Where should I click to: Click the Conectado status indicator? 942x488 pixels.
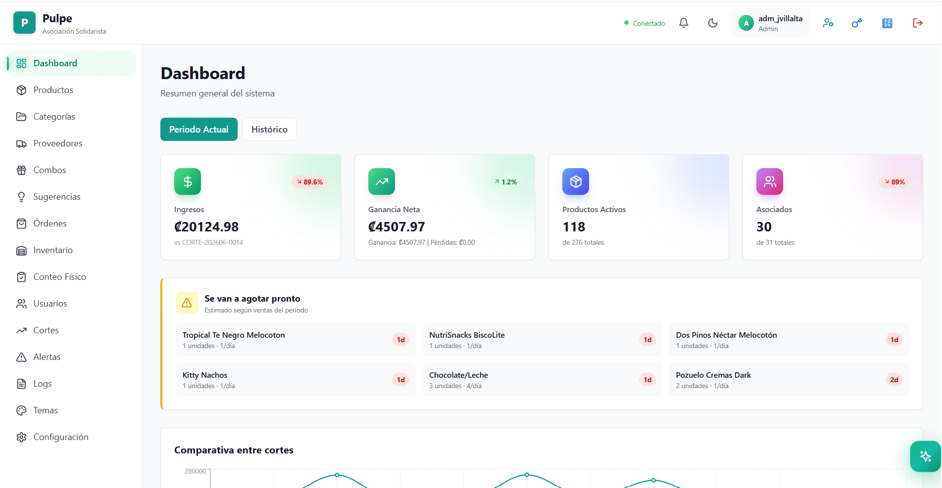(645, 23)
